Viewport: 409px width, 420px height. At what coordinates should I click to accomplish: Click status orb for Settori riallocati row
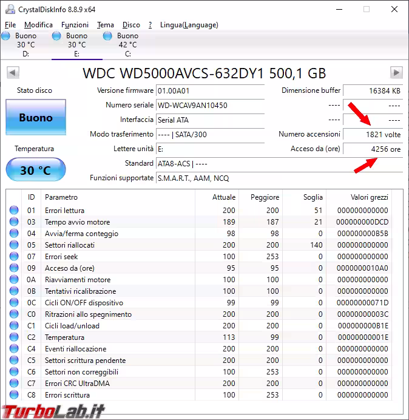pyautogui.click(x=14, y=245)
